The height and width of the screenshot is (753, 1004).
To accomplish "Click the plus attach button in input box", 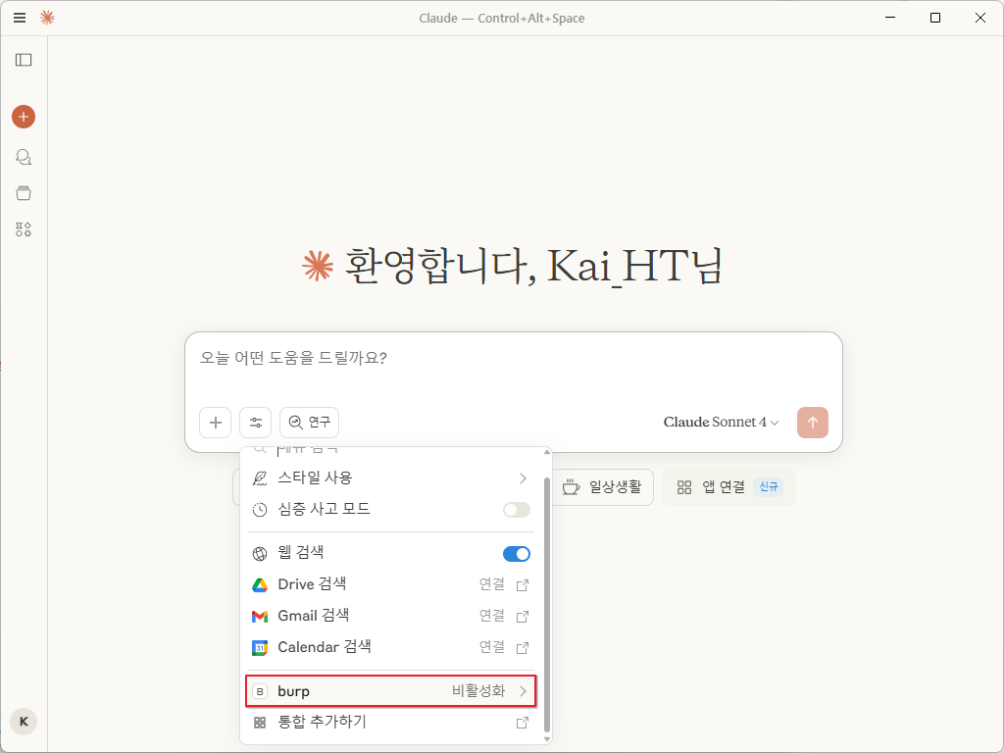I will point(215,423).
